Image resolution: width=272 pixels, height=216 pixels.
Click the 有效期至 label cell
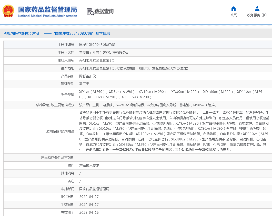pos(40,212)
